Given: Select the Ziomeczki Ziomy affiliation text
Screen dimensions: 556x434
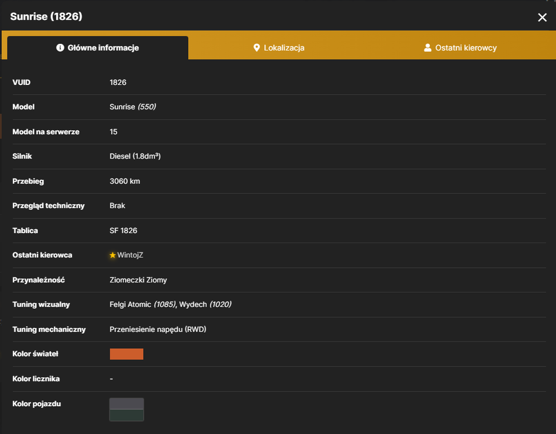Looking at the screenshot, I should coord(138,280).
